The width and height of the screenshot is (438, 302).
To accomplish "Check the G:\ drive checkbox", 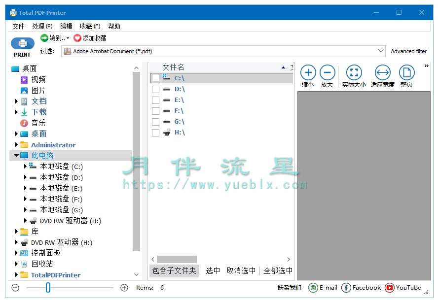I will pos(155,122).
